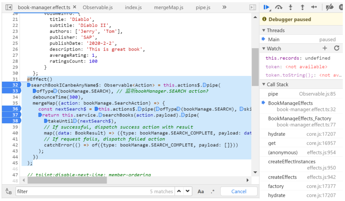Cancel the search bar
Screen dimensions: 345x201
[x=239, y=191]
